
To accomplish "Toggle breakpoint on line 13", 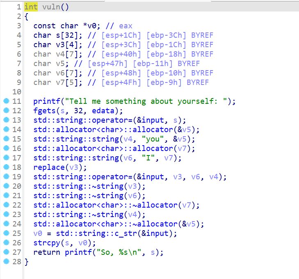I will coord(5,120).
